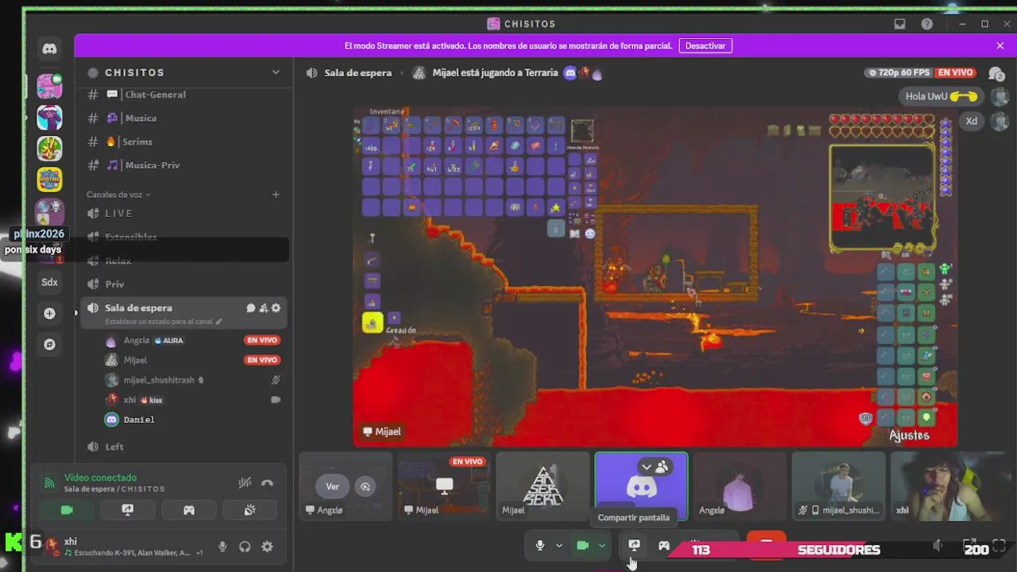Open the Discover servers compass icon

point(49,344)
